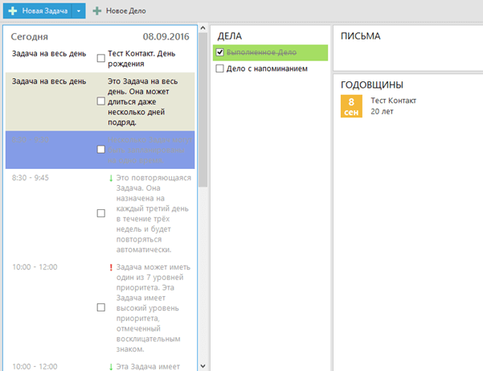Click the green recurrence arrow on the 8:30 - 9:45 task
483x371 pixels.
[x=111, y=178]
